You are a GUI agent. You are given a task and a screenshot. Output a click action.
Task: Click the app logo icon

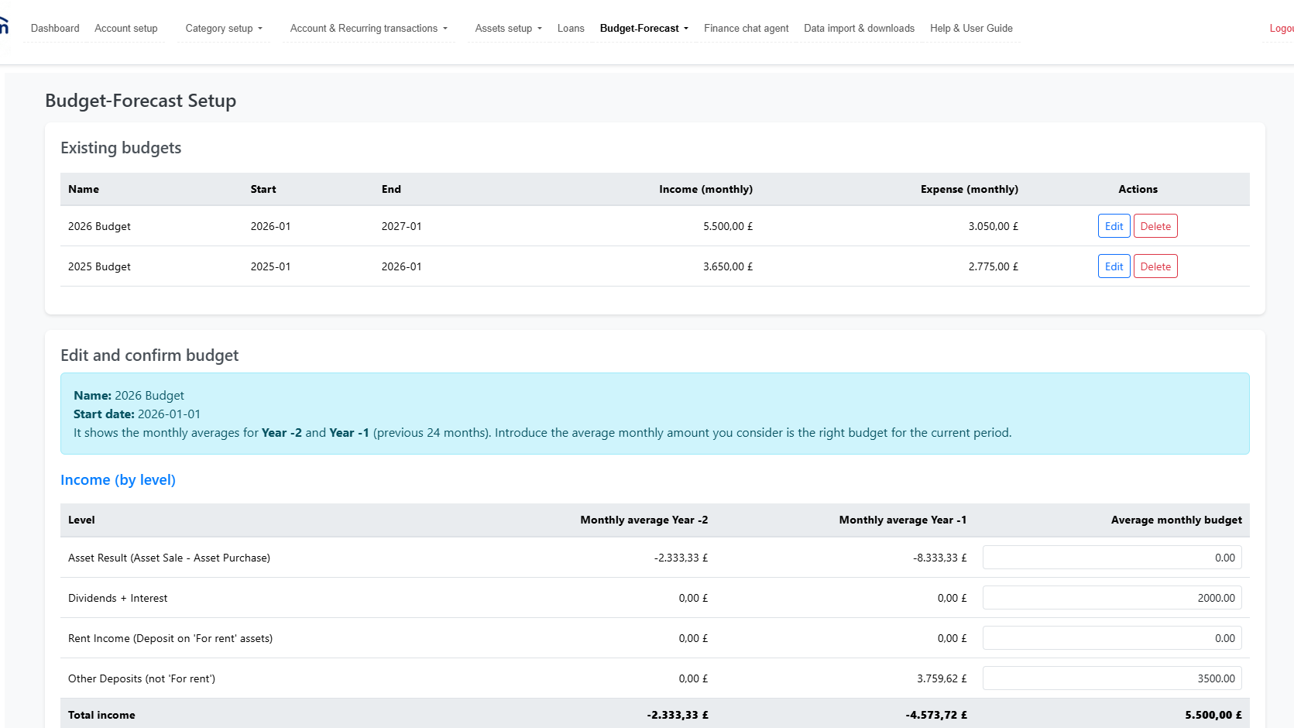[x=4, y=26]
